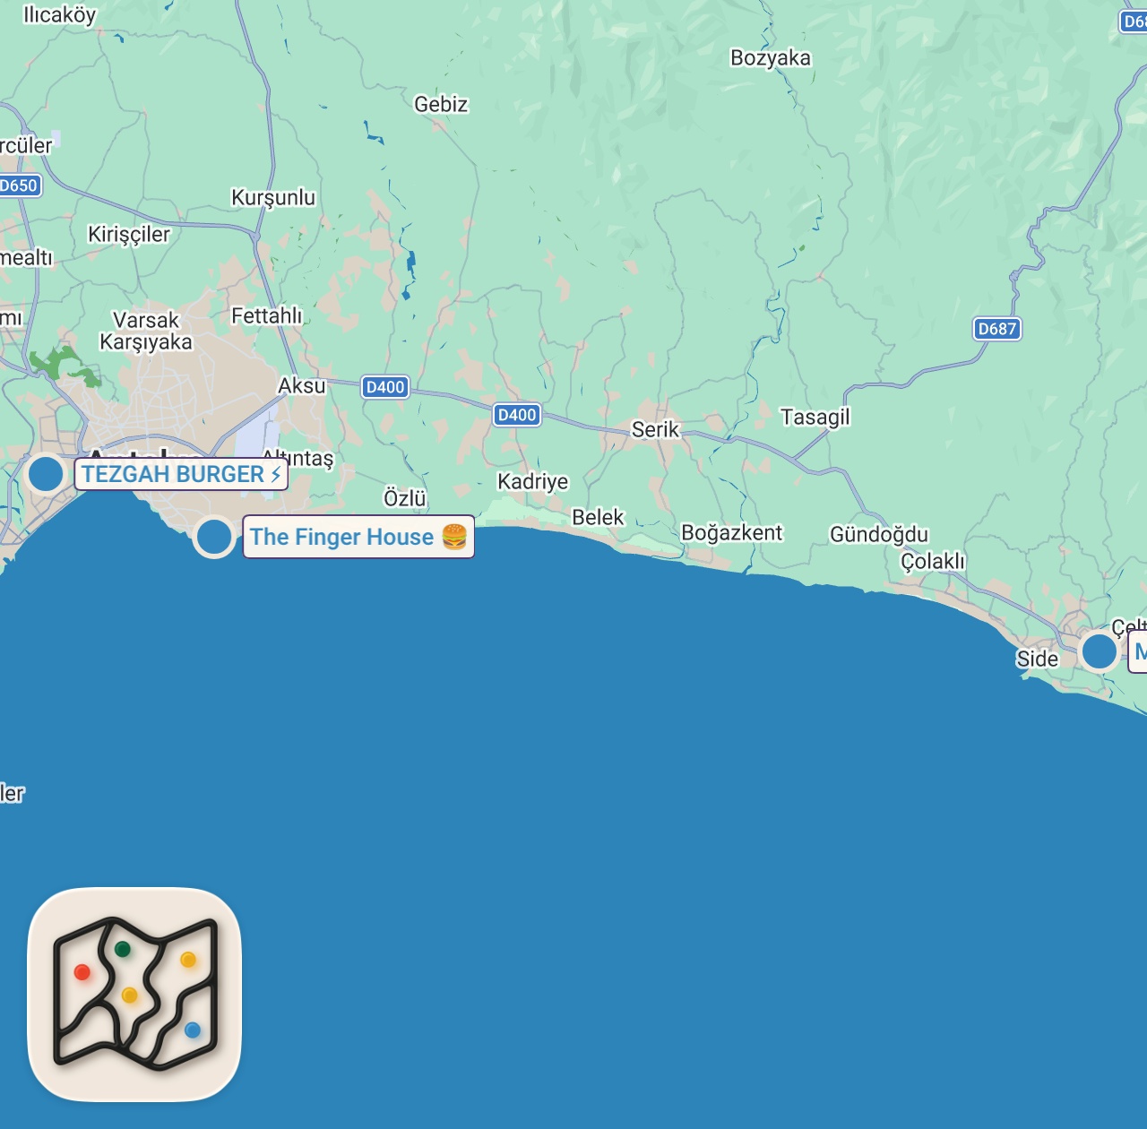Select the Tasagil town label
This screenshot has height=1129, width=1147.
815,418
